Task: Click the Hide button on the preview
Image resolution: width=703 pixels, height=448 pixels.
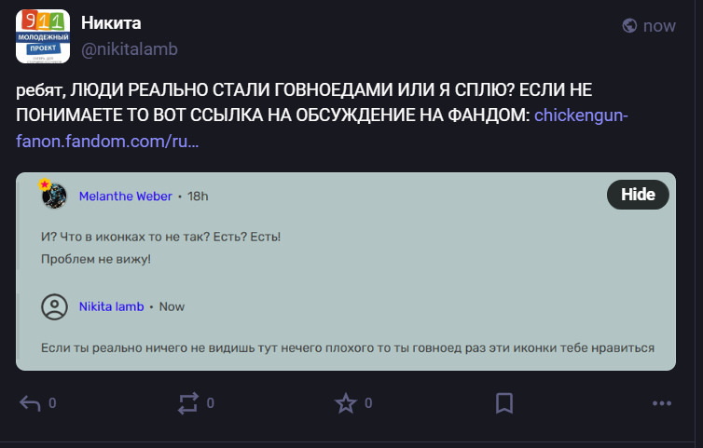Action: 638,195
